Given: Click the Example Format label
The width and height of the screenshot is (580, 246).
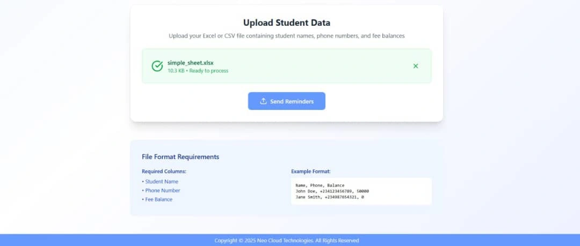Looking at the screenshot, I should [x=311, y=172].
